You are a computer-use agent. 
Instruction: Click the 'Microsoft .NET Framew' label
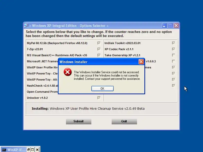(42, 61)
